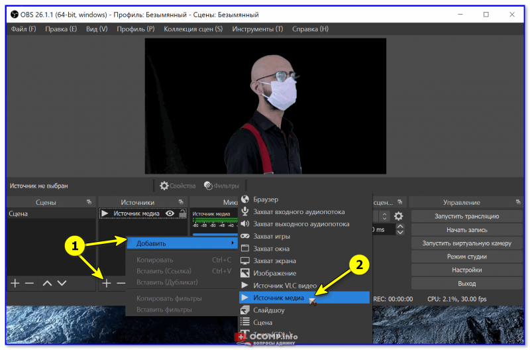Add Источник медиа from submenu
Image resolution: width=530 pixels, height=350 pixels.
pos(304,298)
